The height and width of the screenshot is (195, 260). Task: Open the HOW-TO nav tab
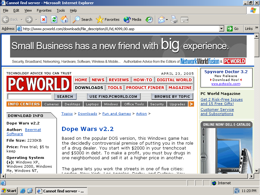pyautogui.click(x=143, y=80)
